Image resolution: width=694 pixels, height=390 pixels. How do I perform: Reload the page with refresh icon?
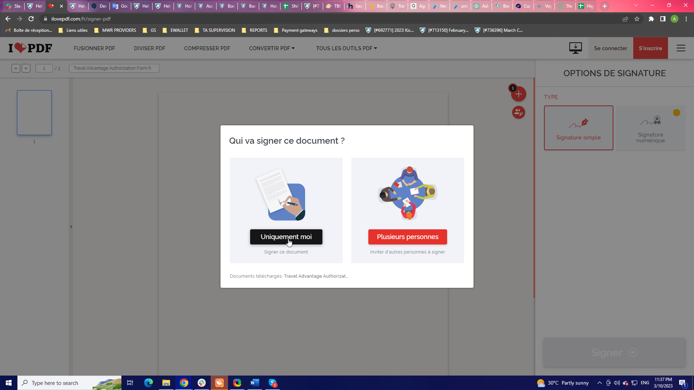[31, 19]
